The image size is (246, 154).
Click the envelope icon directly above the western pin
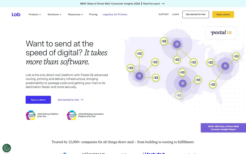pyautogui.click(x=139, y=54)
